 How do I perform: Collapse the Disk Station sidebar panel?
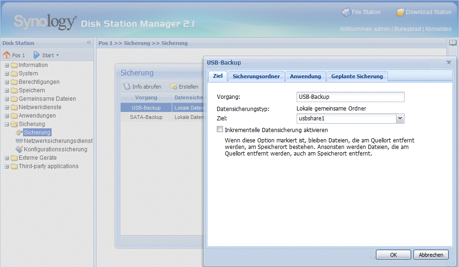[89, 43]
